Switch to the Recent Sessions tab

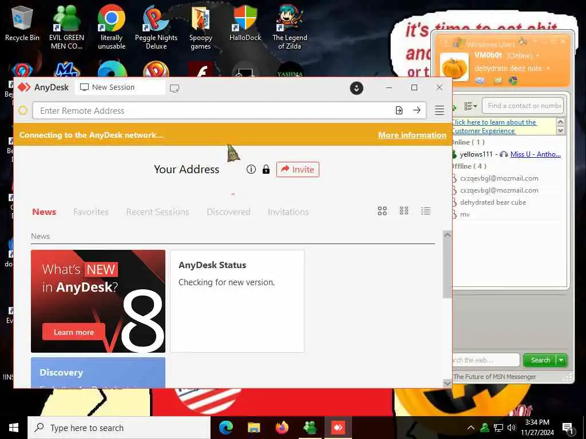(x=157, y=211)
